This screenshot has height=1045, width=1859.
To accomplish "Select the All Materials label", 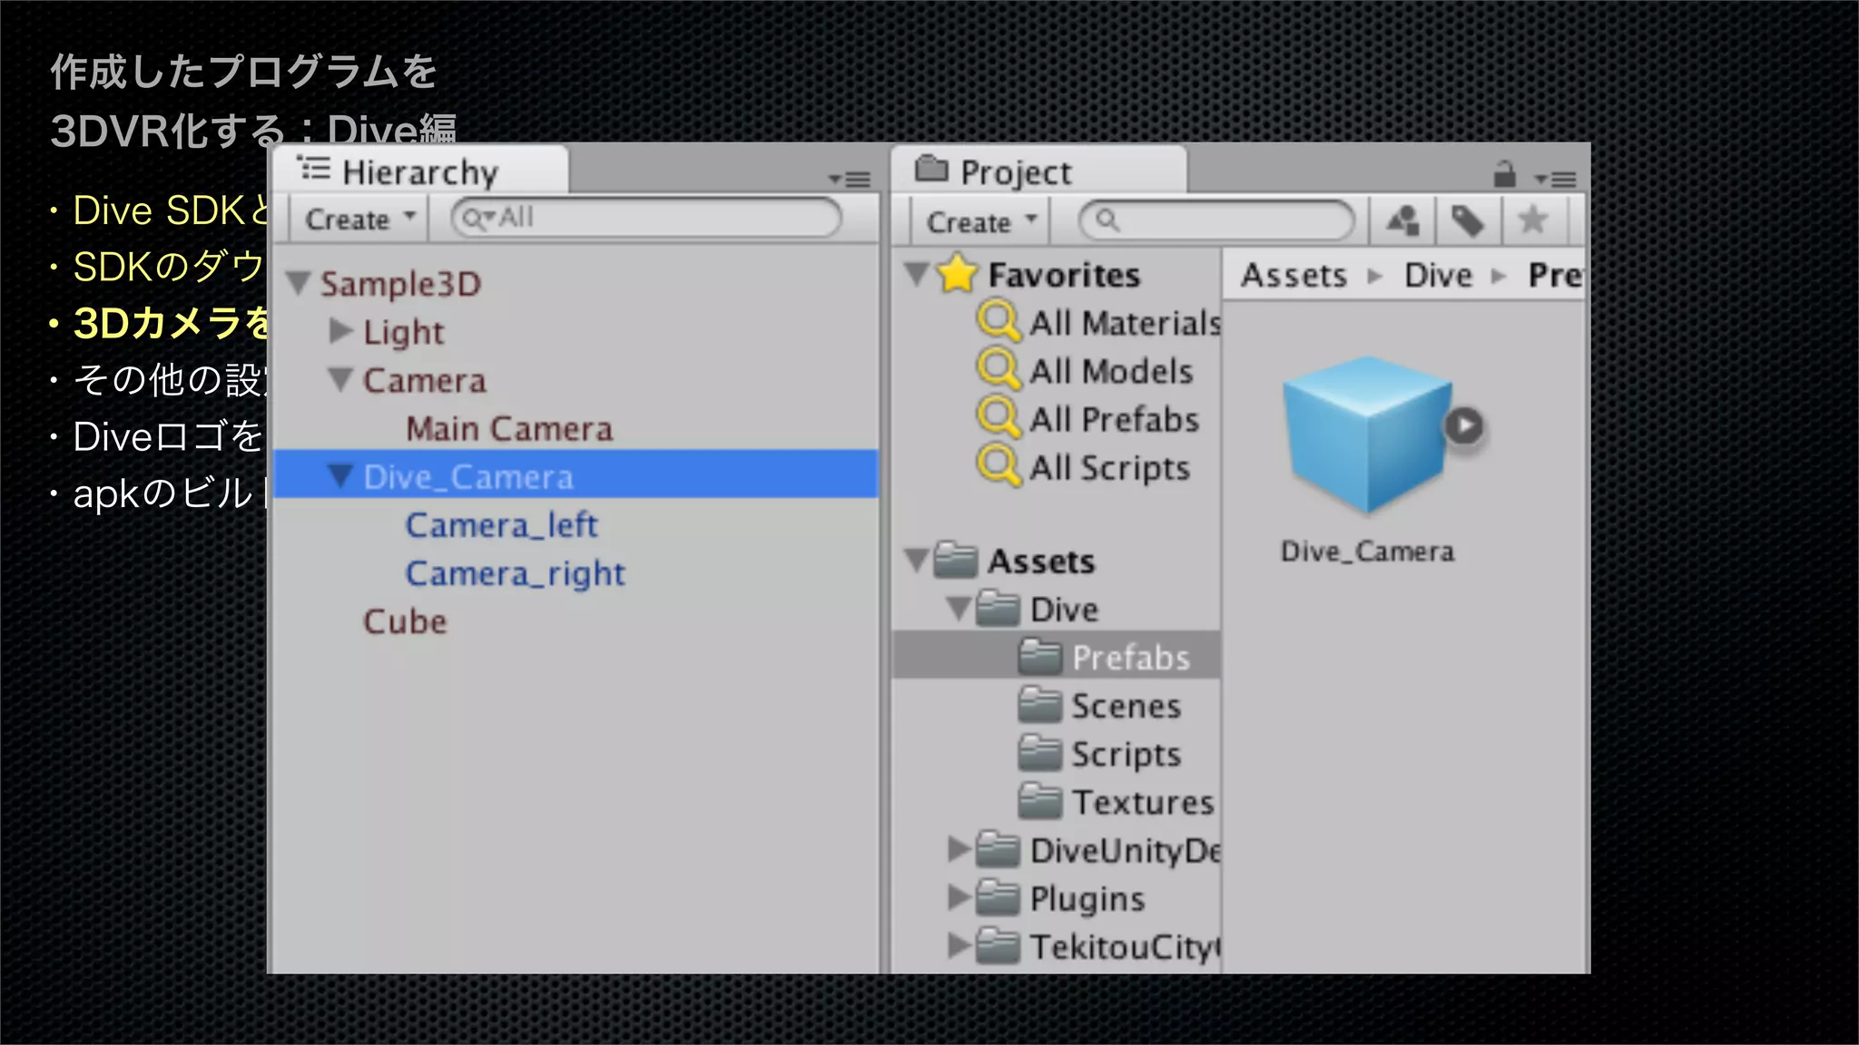I will (x=1125, y=323).
